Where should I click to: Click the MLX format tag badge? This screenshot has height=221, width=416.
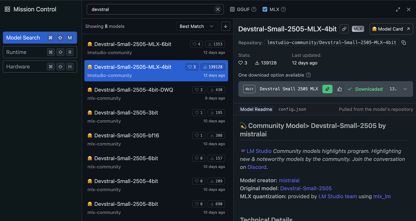point(358,29)
